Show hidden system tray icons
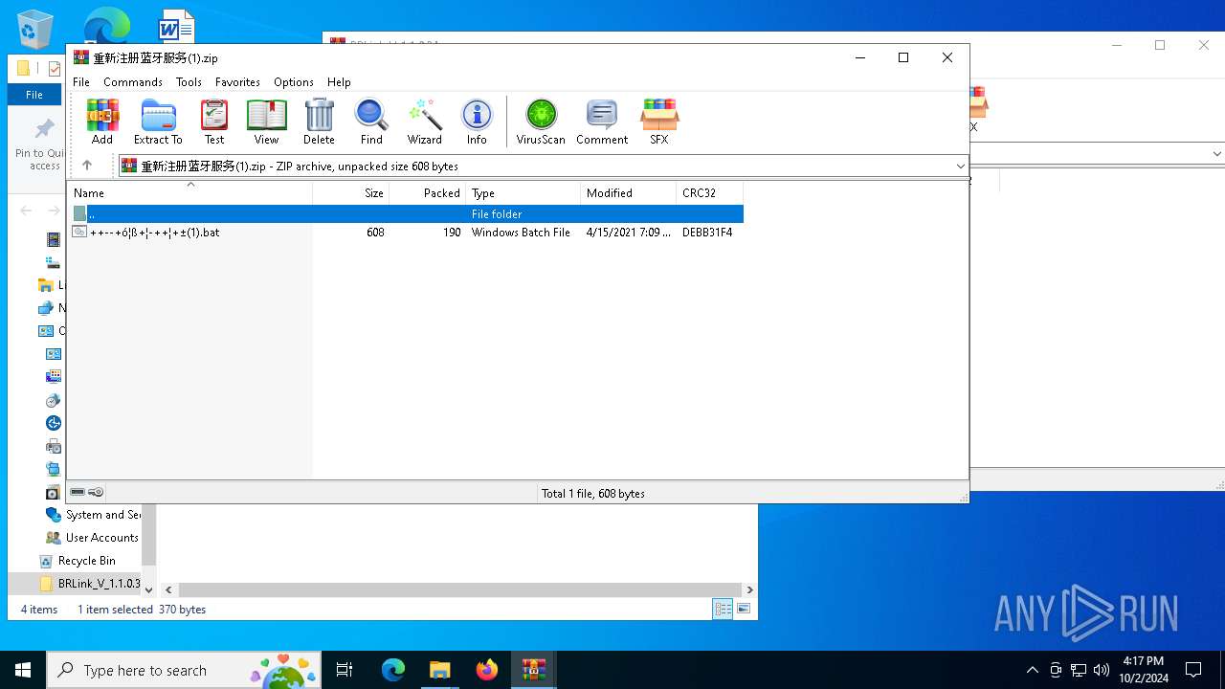 1032,670
